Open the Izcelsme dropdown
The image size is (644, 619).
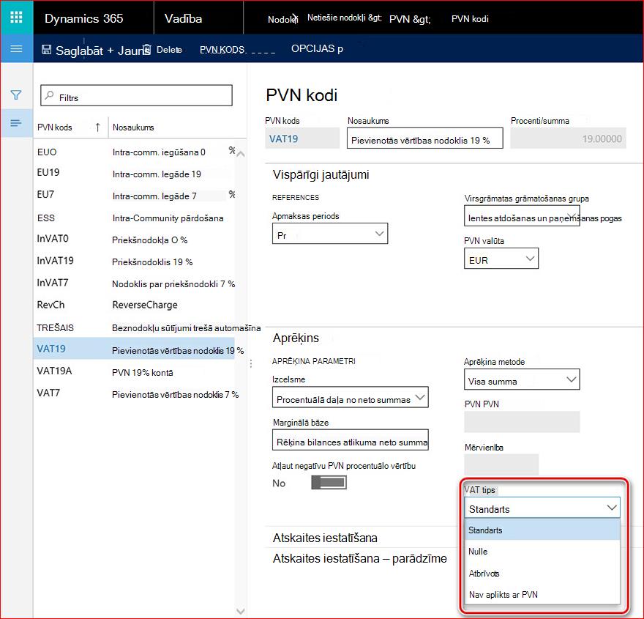click(351, 397)
